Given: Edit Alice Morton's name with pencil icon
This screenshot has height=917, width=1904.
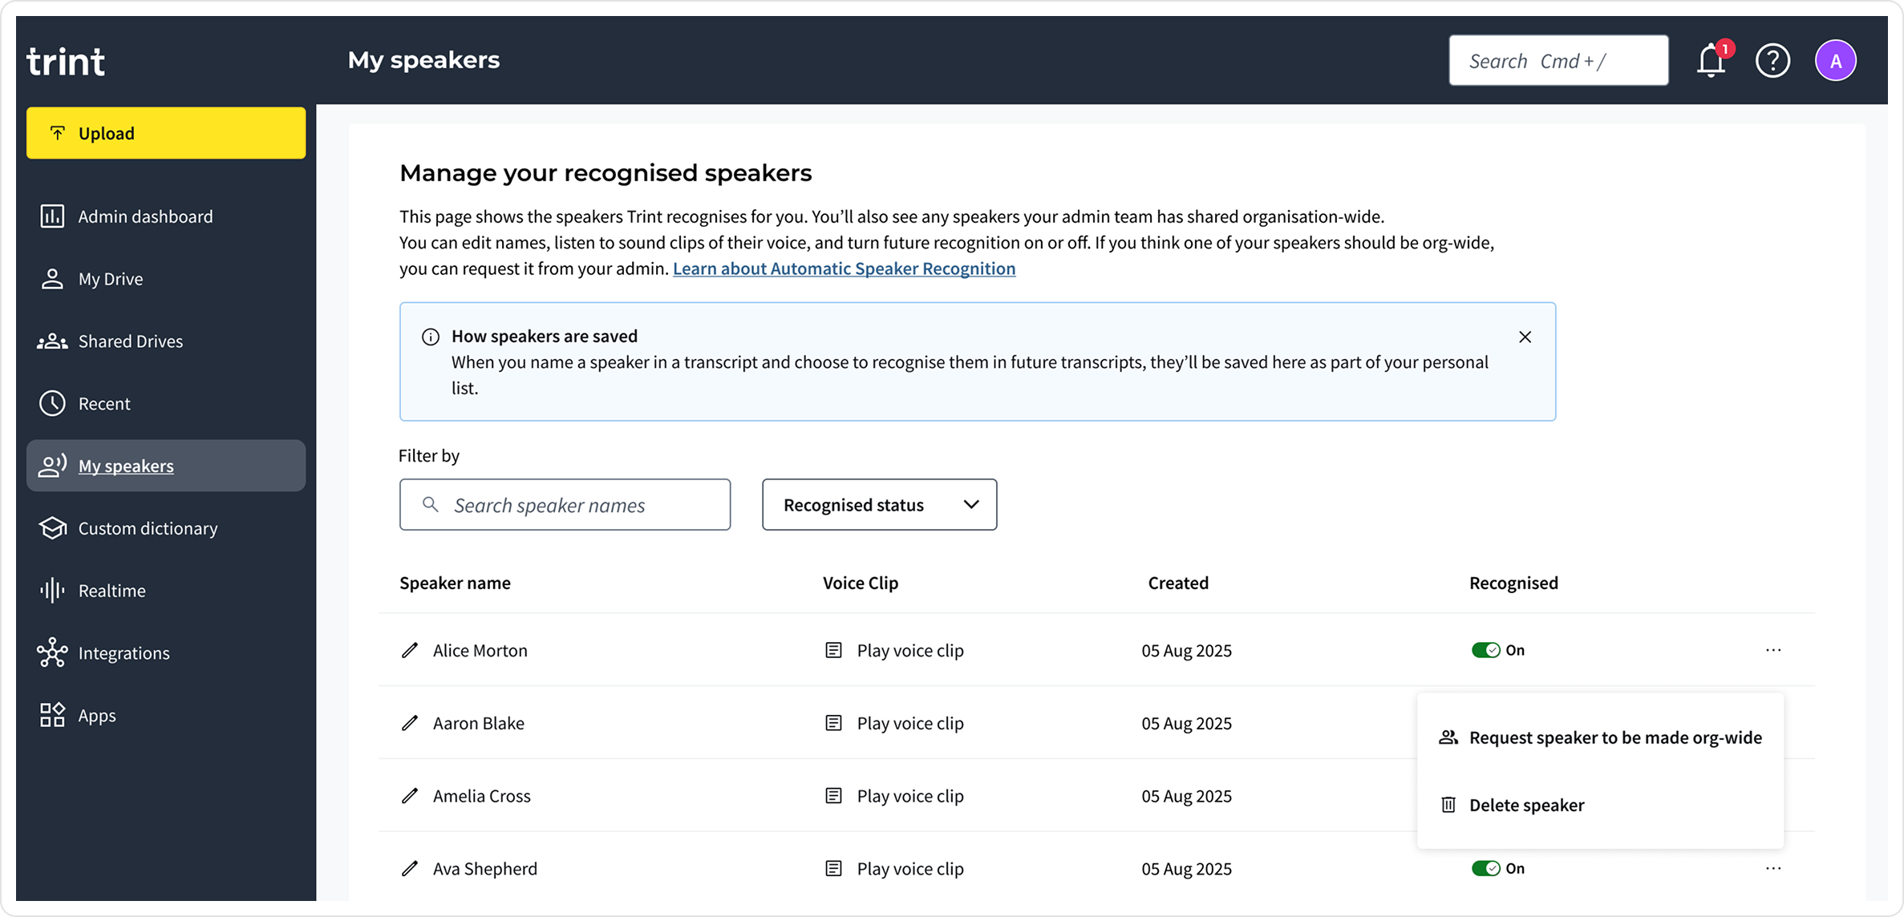Looking at the screenshot, I should click(410, 650).
